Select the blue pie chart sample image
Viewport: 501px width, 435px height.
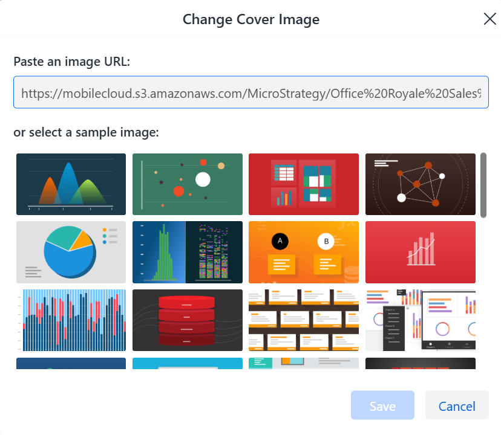71,252
